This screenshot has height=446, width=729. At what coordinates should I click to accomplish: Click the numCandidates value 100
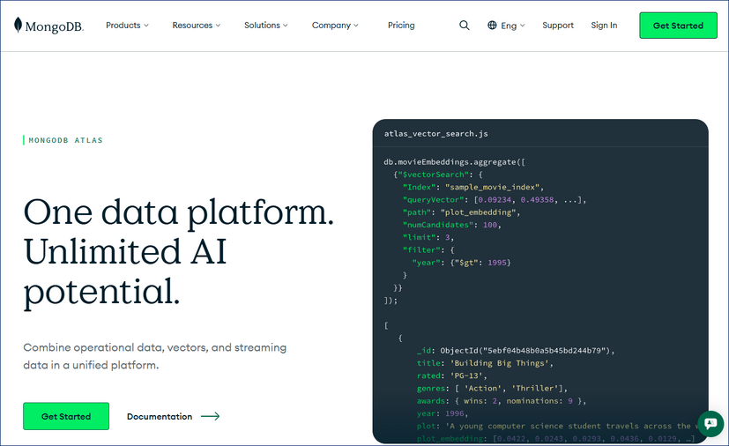point(490,225)
